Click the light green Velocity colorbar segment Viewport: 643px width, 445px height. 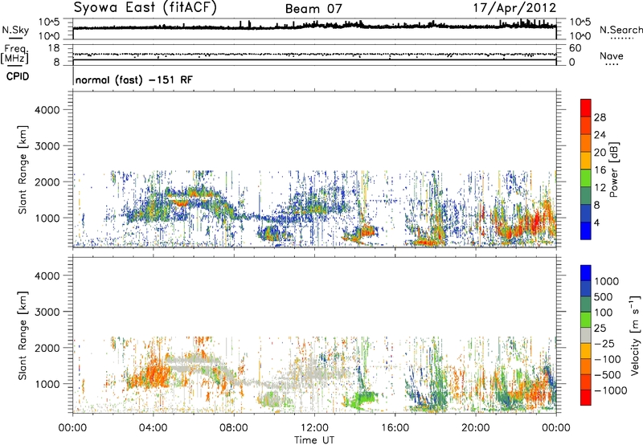pos(586,320)
